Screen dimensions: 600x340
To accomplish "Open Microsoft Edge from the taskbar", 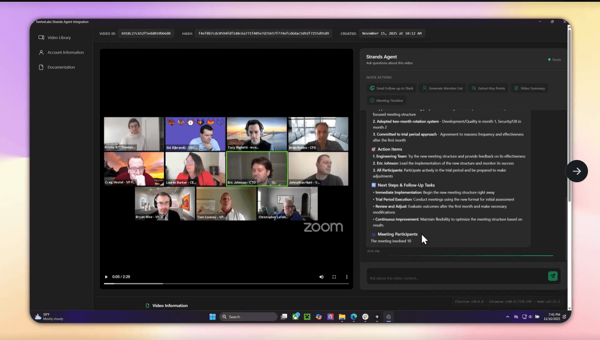I will [353, 317].
